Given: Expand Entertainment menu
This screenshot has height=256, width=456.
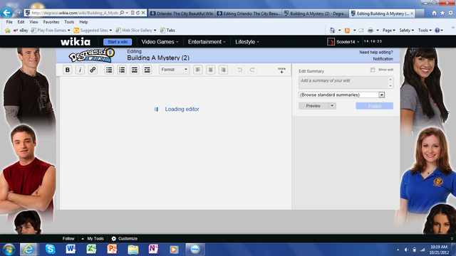Looking at the screenshot, I should click(x=207, y=42).
